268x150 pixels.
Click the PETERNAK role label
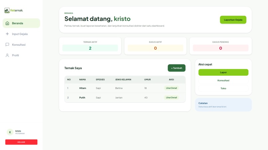[20, 133]
